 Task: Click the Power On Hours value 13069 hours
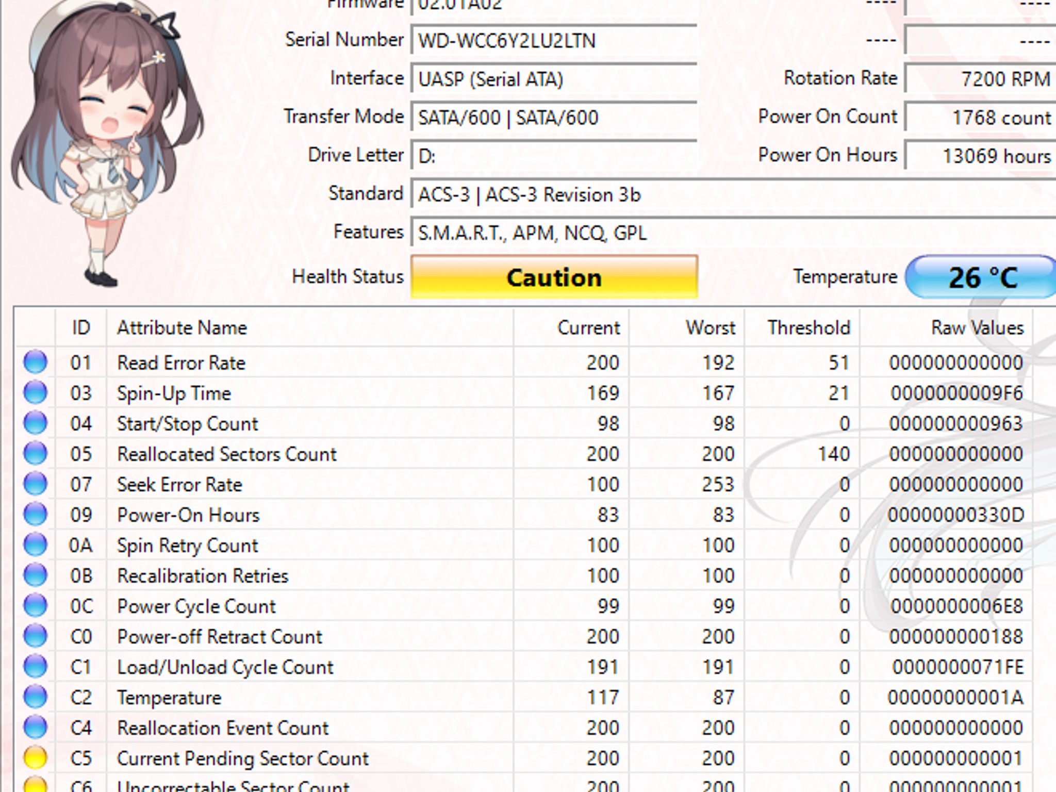coord(980,156)
